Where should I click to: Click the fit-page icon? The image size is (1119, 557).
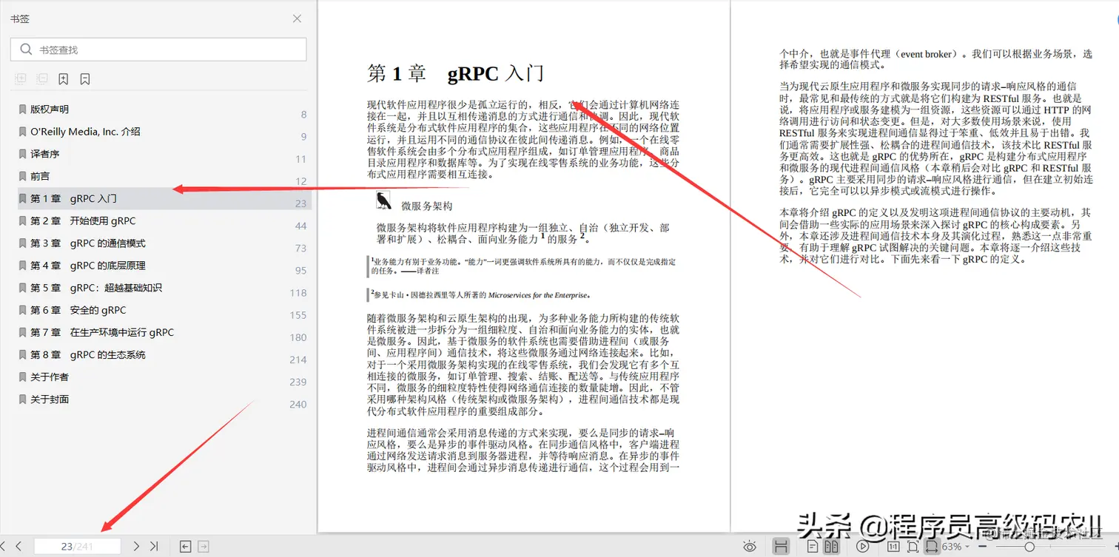point(913,546)
